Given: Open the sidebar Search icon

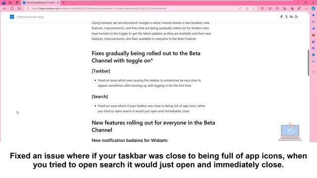Looking at the screenshot, I should coord(314,22).
